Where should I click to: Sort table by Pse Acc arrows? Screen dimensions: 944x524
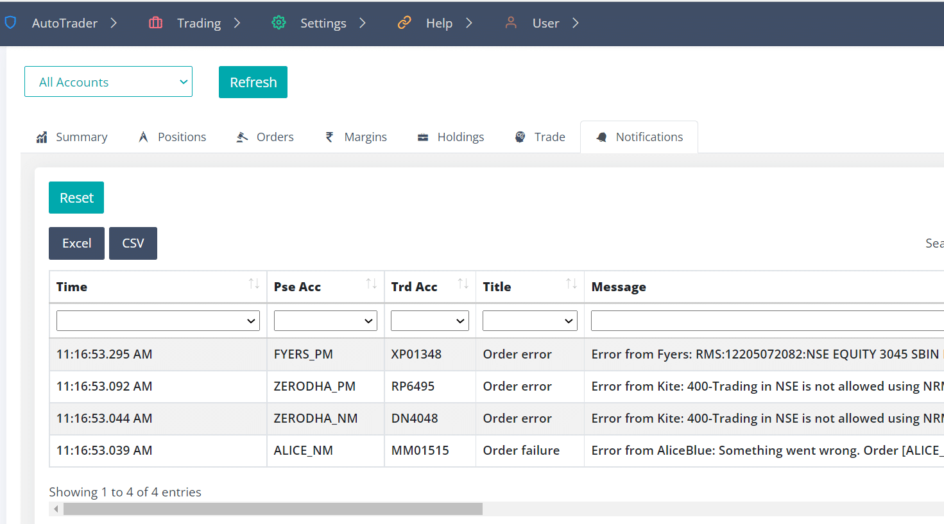372,283
